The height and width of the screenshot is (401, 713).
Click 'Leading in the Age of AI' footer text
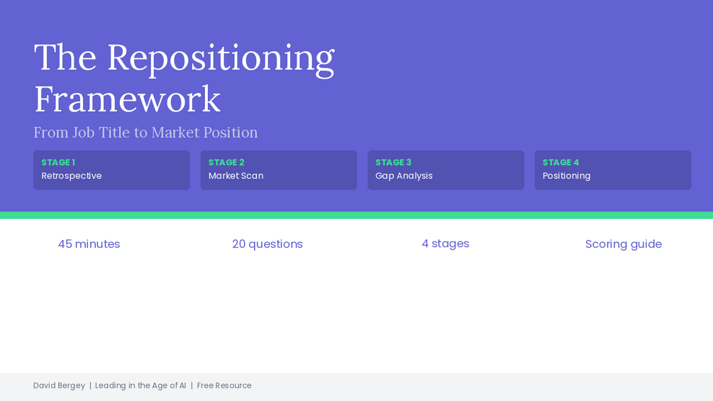[x=140, y=385]
